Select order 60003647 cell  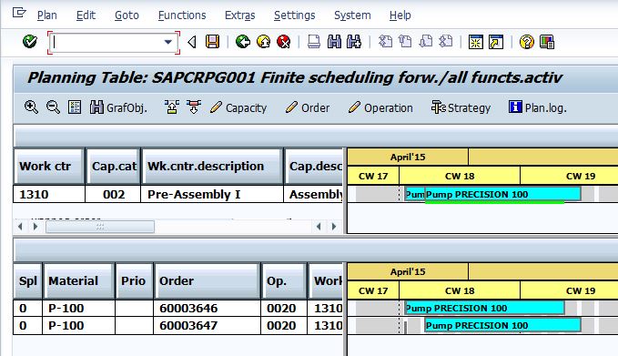coord(208,326)
